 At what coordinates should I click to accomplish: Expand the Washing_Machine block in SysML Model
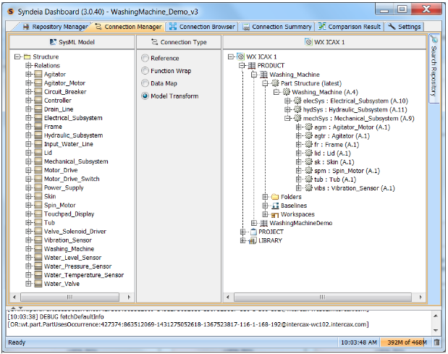[x=28, y=249]
